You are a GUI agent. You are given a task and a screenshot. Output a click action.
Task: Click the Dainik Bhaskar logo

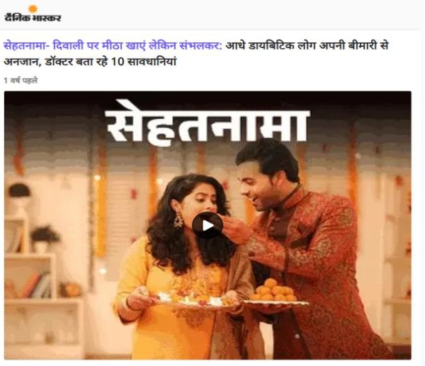point(33,13)
